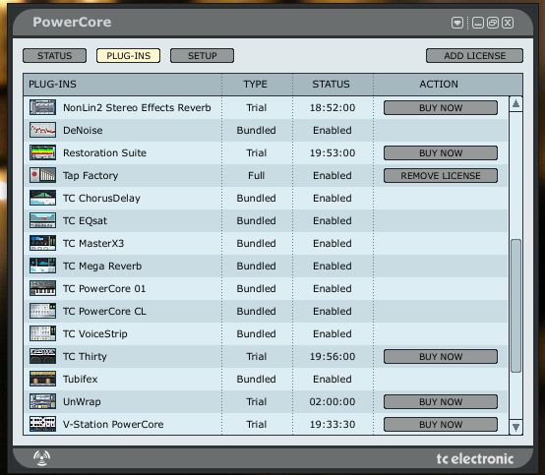Buy the UnWrap plug-in now

coord(441,401)
